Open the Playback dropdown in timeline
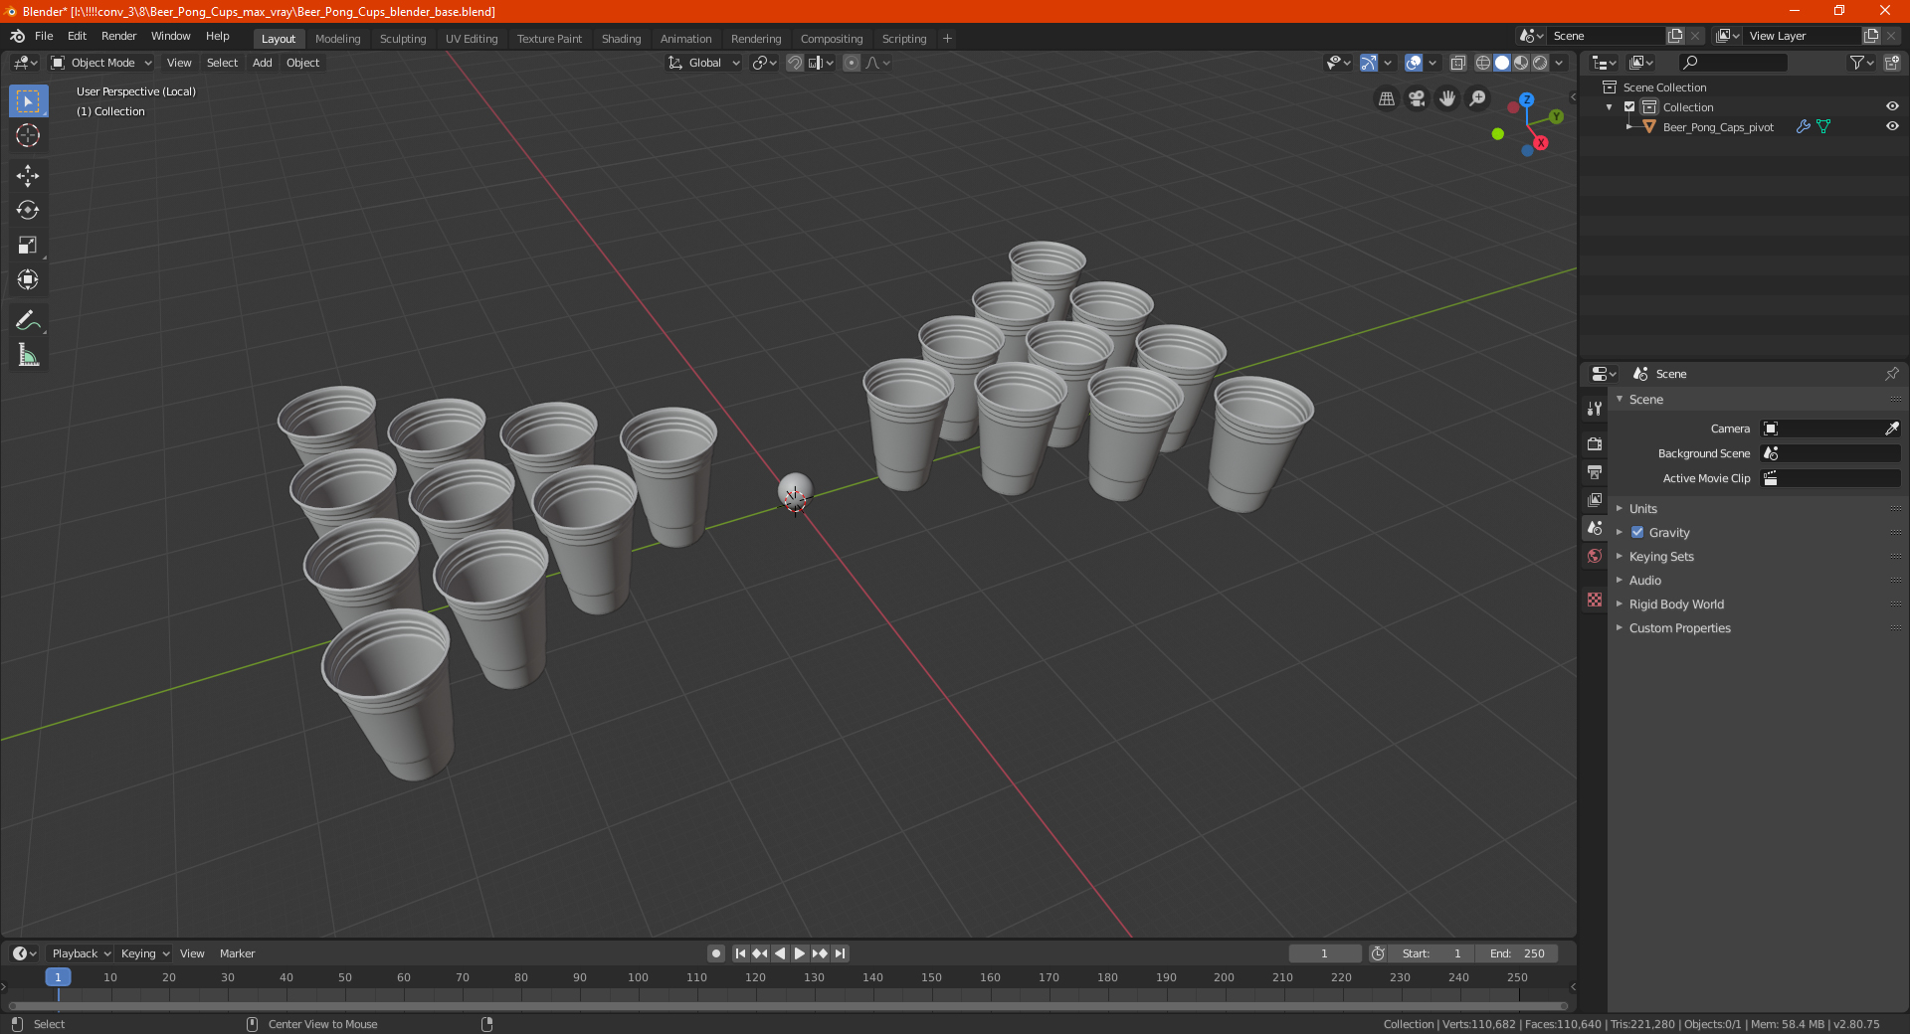The width and height of the screenshot is (1910, 1034). click(x=81, y=953)
